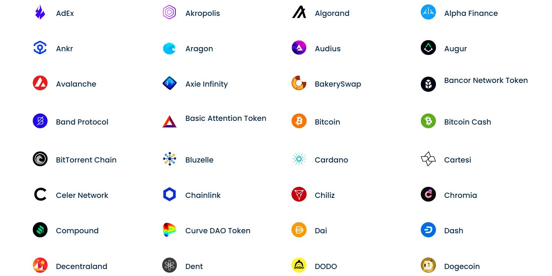
Task: Click the Akropolis purple hexagon icon
Action: coord(169,12)
